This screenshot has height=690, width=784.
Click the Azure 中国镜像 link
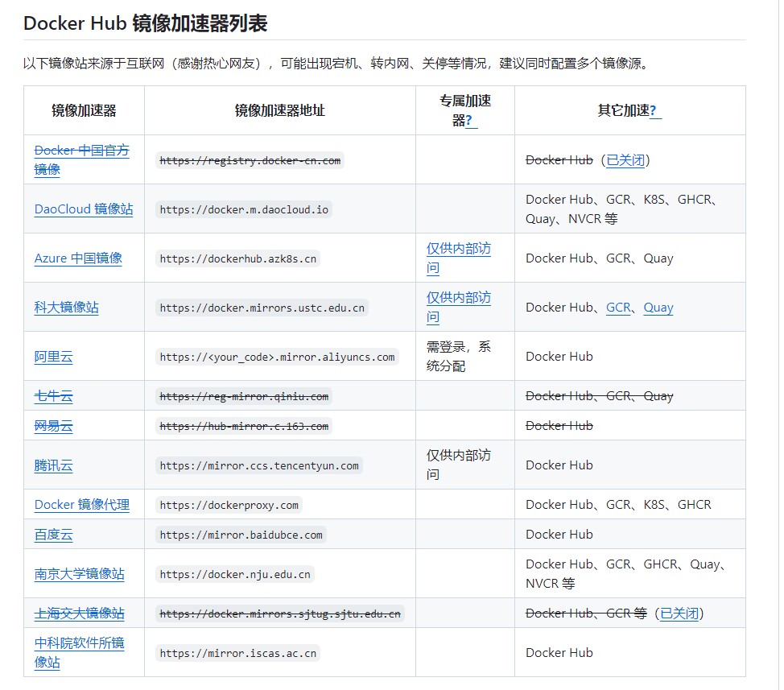[x=78, y=258]
